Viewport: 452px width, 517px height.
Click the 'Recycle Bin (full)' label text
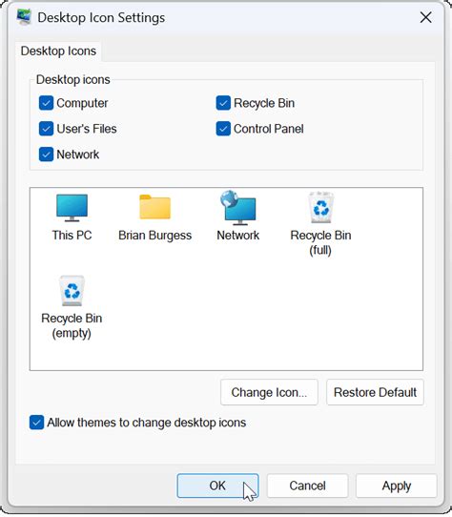[x=320, y=242]
